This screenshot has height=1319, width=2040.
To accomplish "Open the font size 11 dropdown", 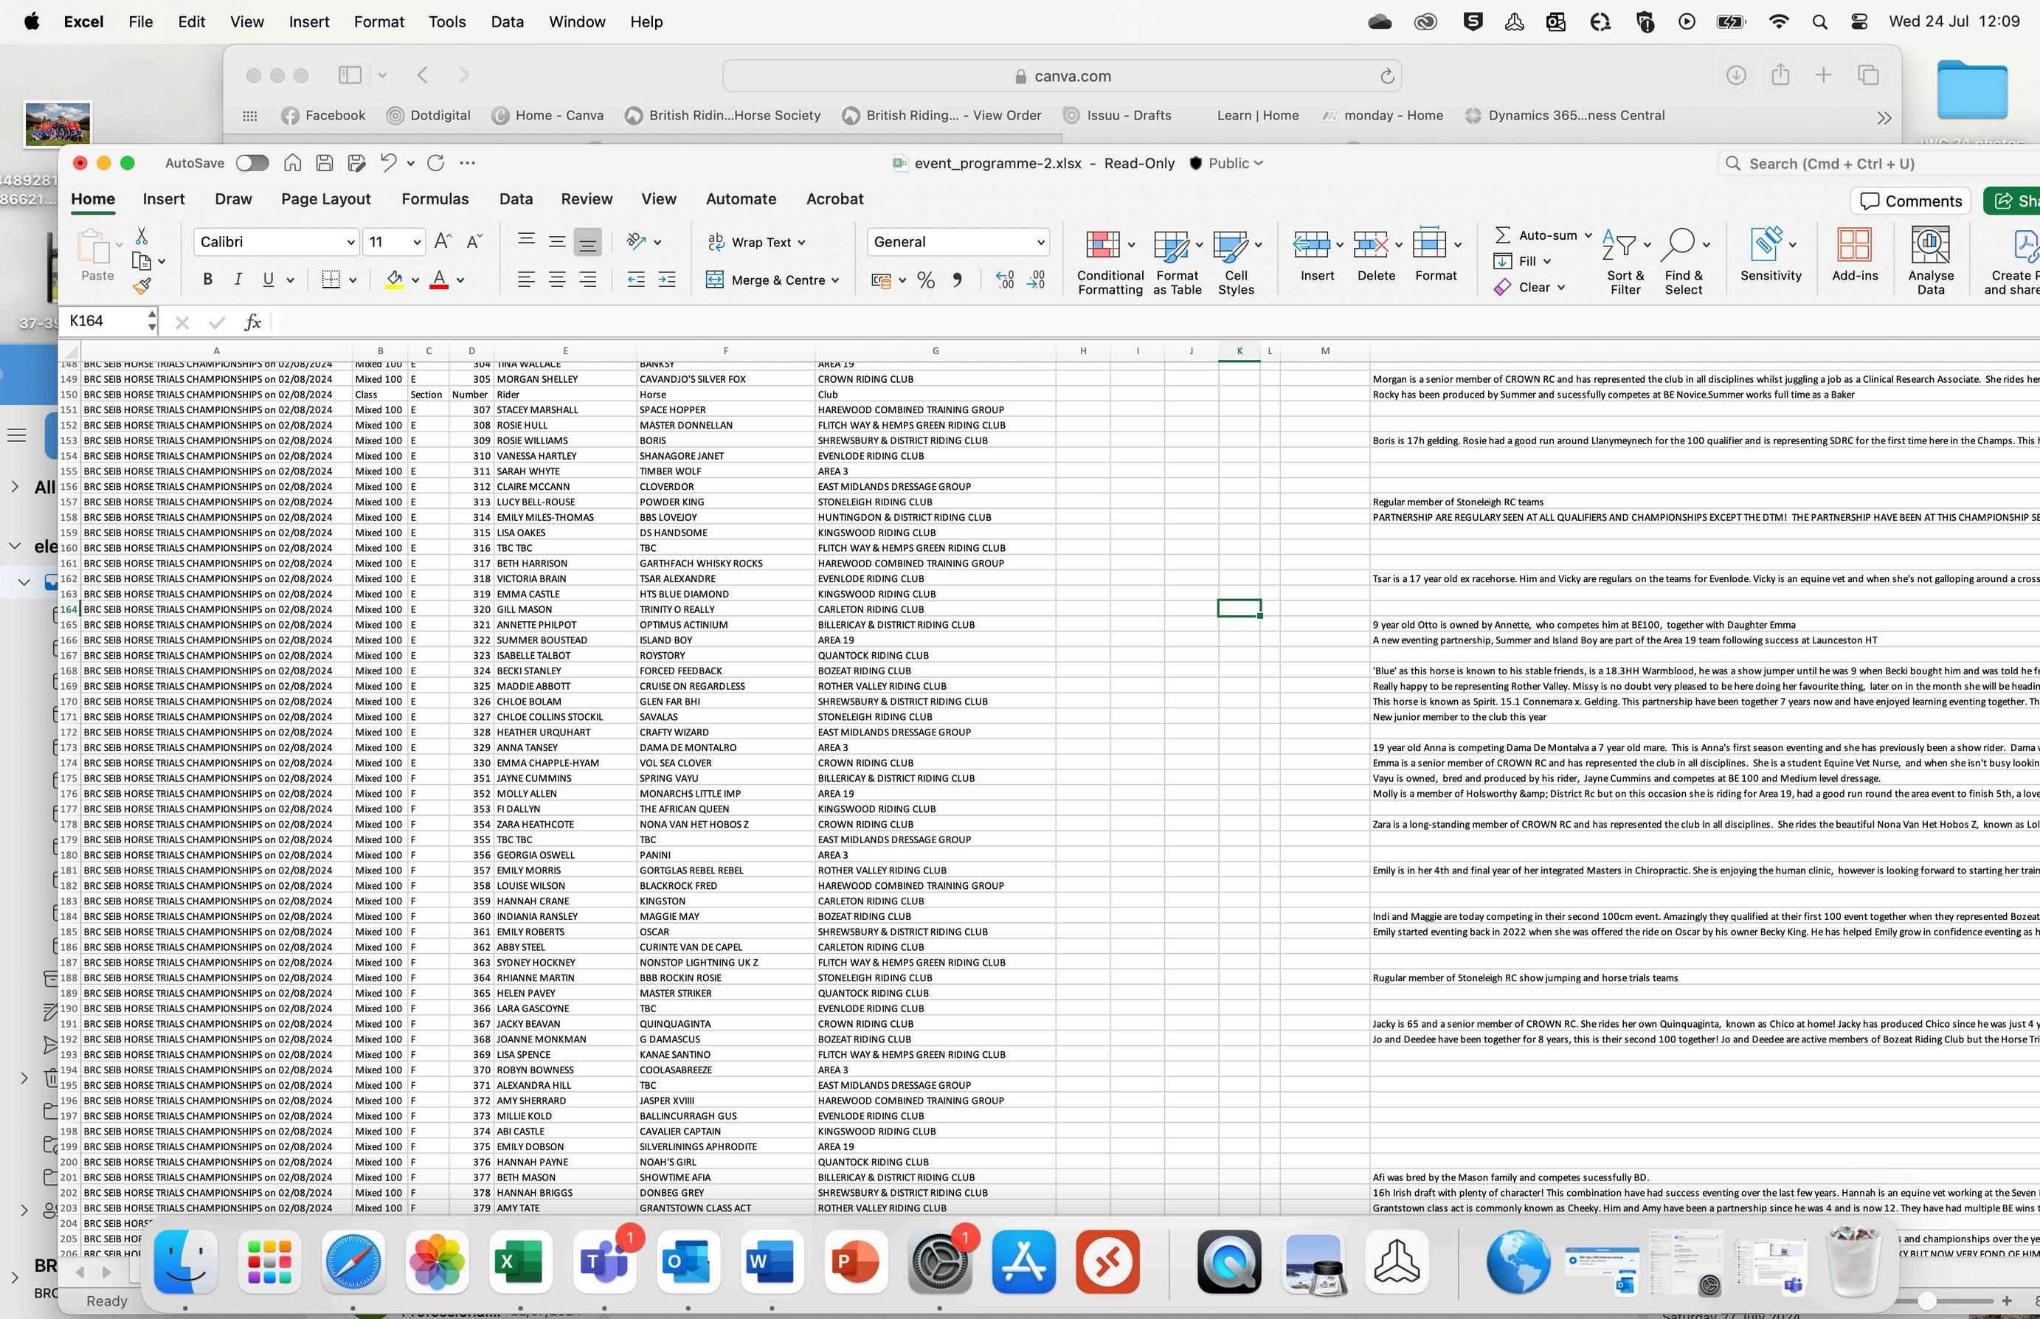I will click(x=416, y=243).
